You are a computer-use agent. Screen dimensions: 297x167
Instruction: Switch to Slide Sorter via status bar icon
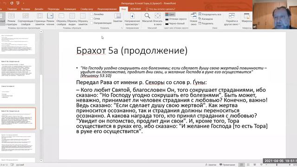click(248, 165)
